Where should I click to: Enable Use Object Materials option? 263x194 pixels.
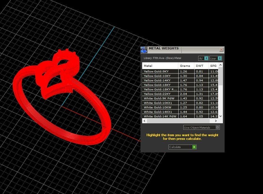coord(201,127)
